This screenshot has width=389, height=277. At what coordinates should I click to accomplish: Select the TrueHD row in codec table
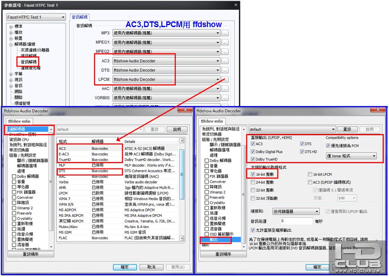(x=117, y=159)
